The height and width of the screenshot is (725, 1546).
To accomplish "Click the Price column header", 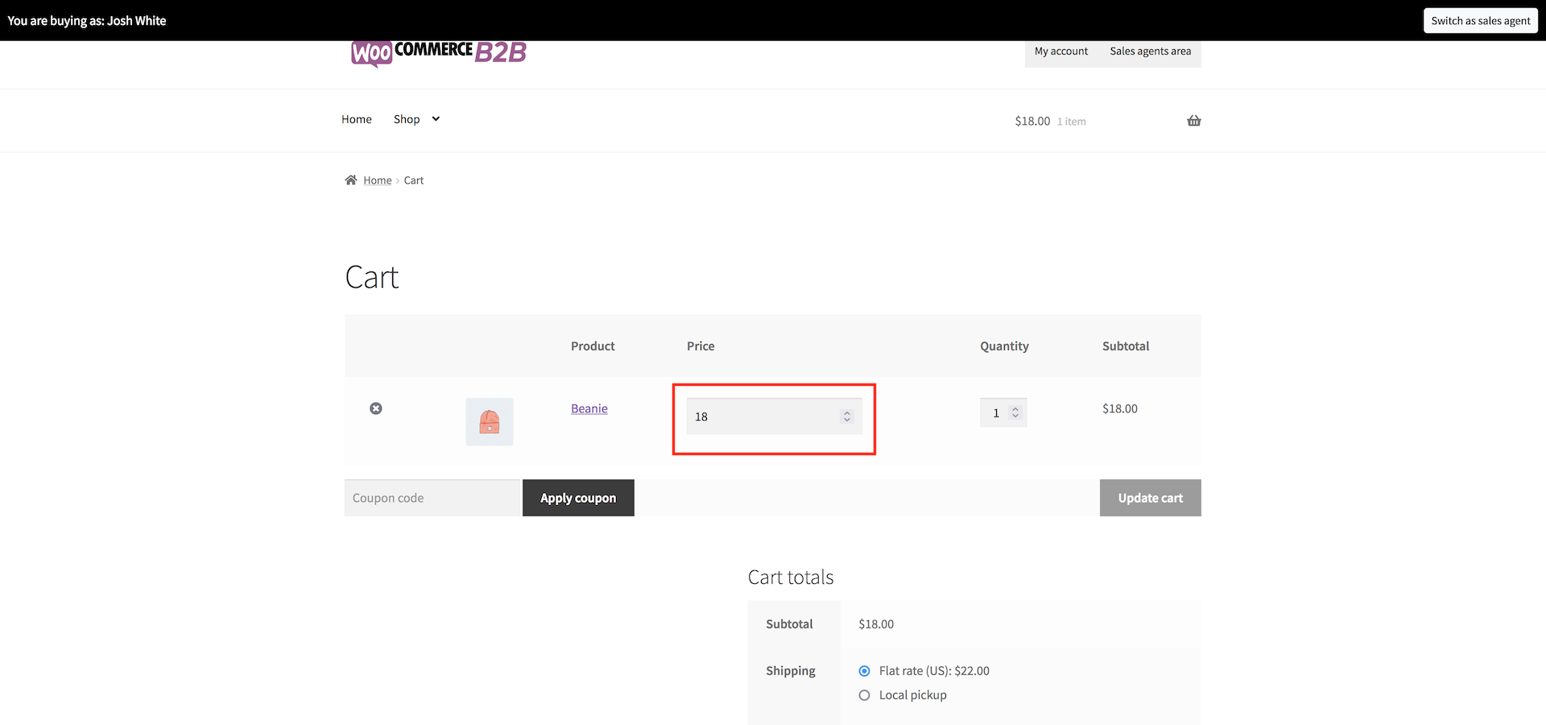I will pos(701,346).
